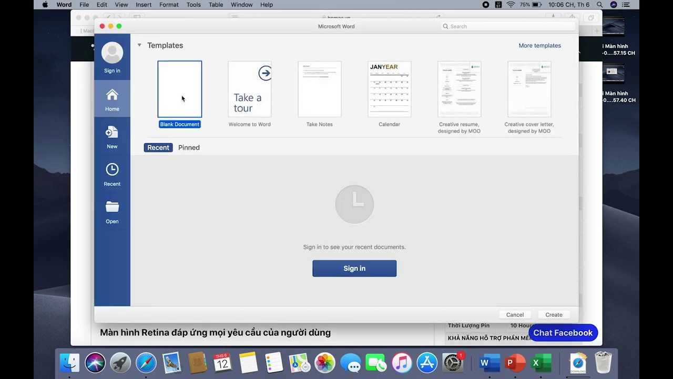Click the Sign in profile avatar in sidebar

point(112,53)
